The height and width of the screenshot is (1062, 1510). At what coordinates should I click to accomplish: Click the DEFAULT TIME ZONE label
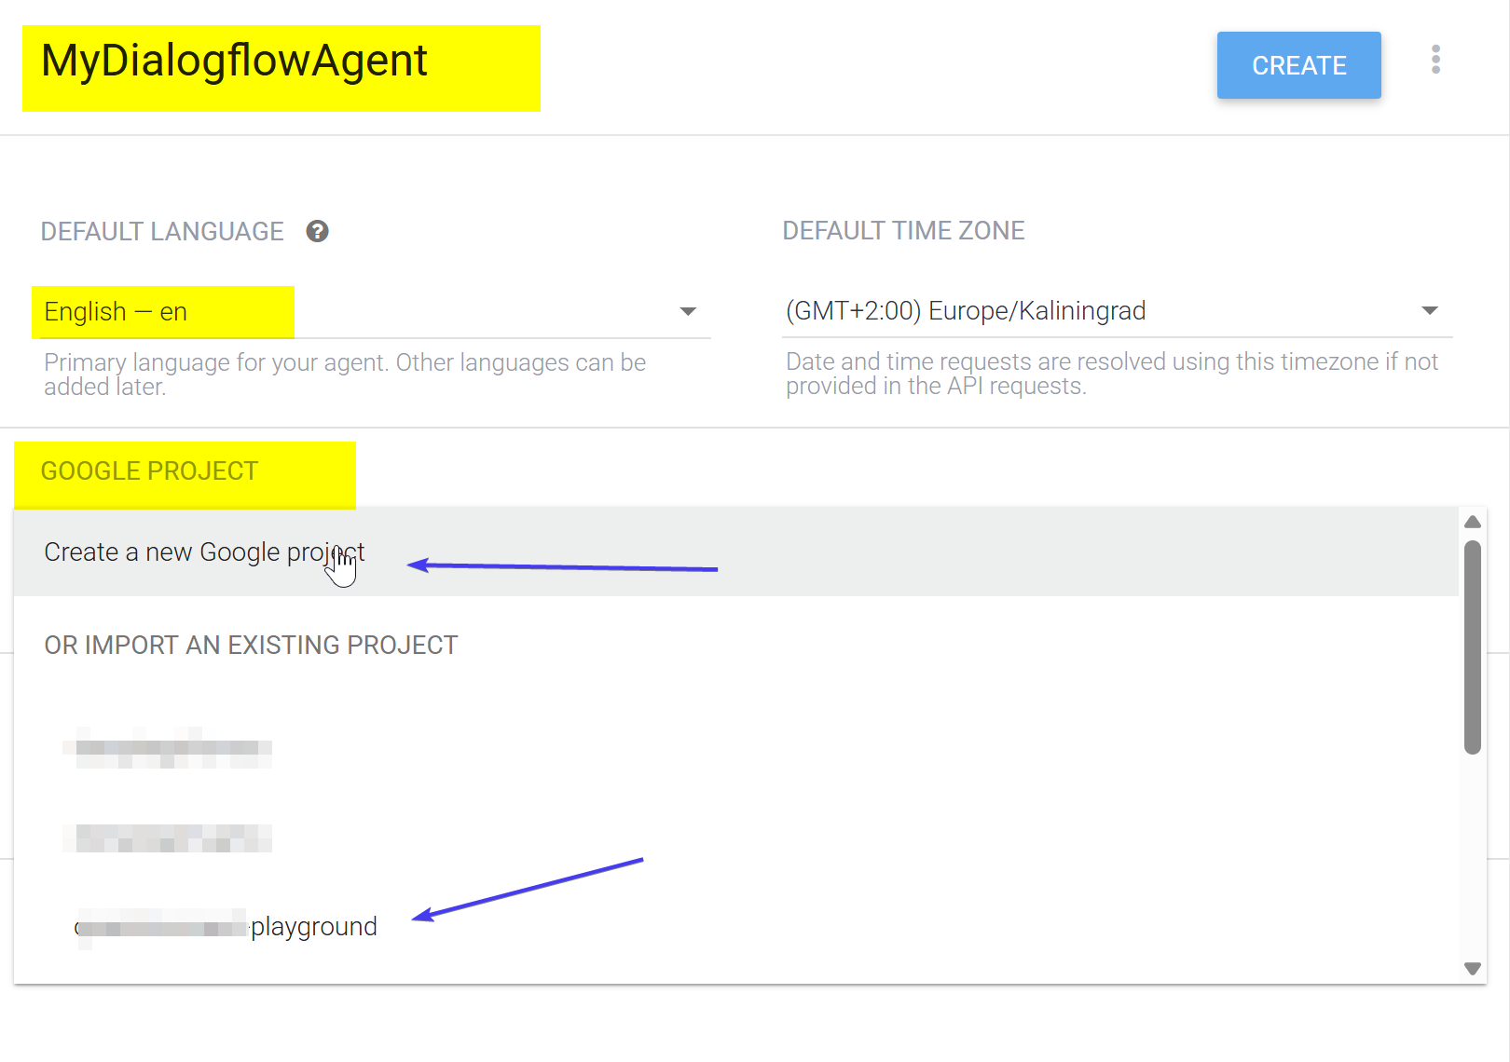(903, 231)
